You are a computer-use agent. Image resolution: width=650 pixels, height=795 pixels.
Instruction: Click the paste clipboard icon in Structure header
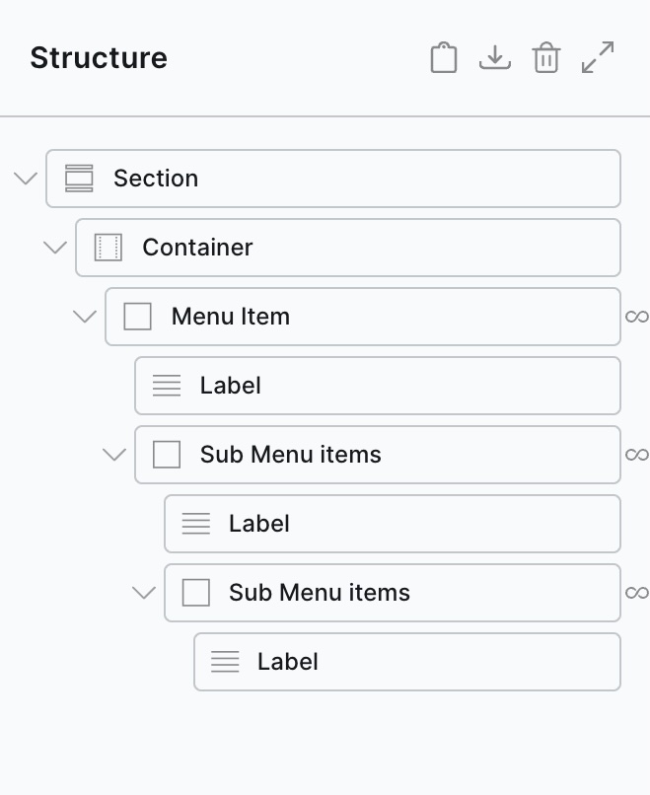click(444, 58)
